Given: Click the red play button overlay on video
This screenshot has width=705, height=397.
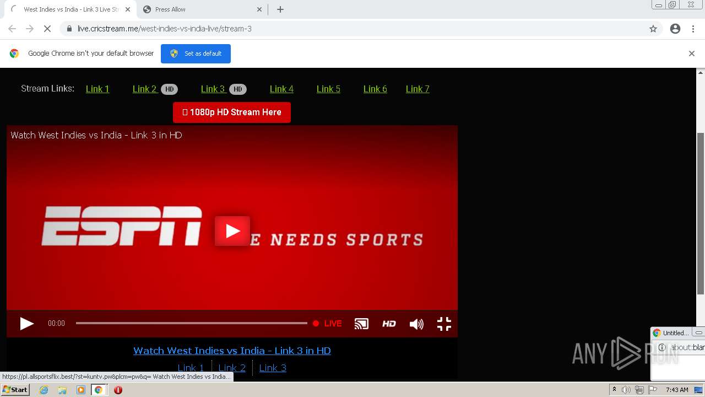Looking at the screenshot, I should point(232,231).
